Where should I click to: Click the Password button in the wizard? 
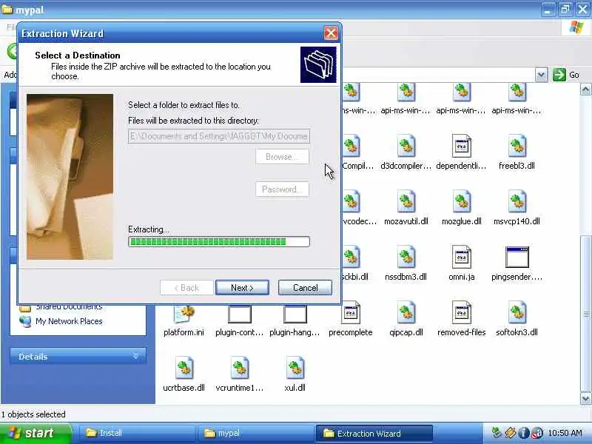tap(282, 189)
